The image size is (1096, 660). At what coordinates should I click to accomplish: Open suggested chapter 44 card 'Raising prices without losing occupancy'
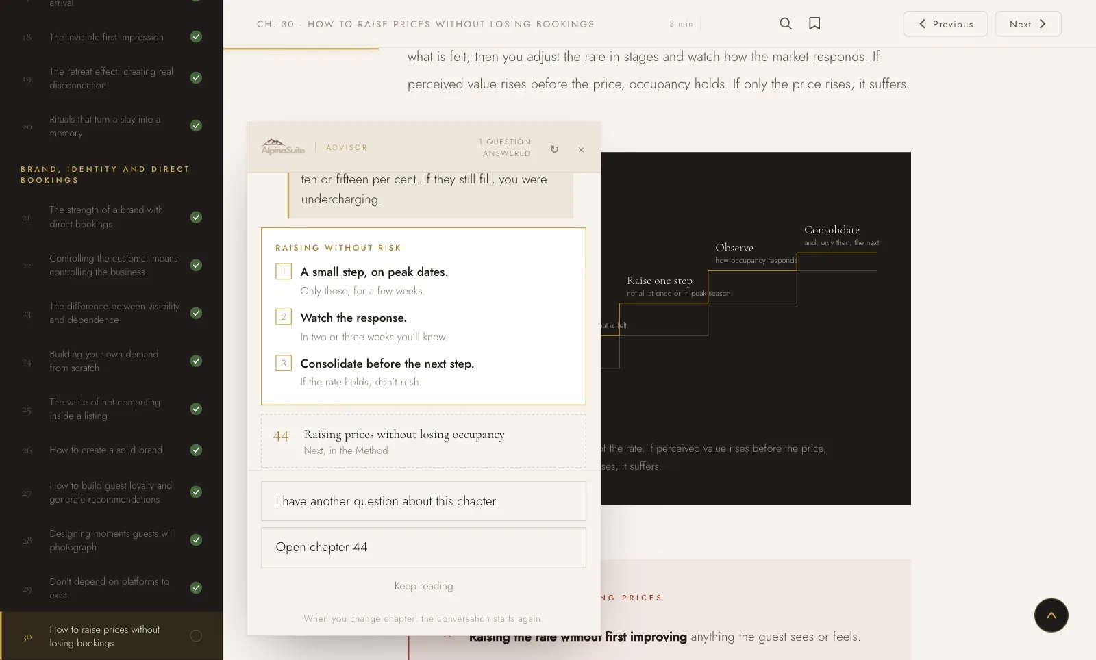(423, 442)
